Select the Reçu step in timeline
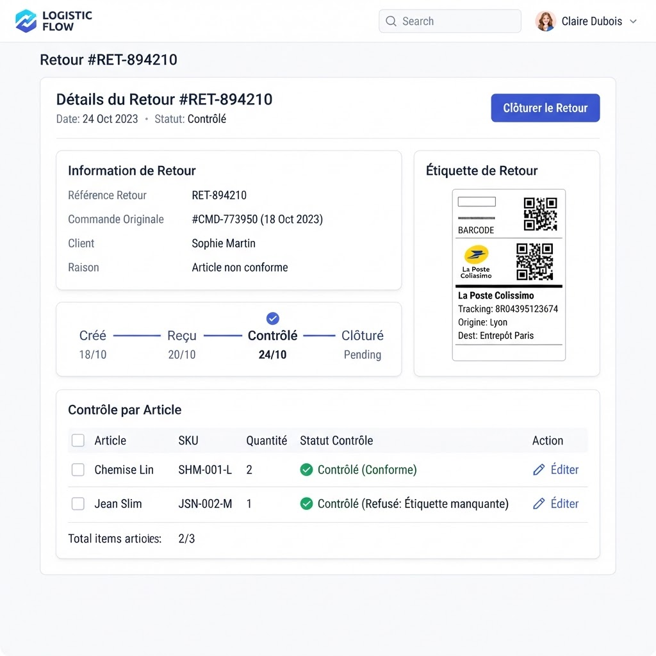656x656 pixels. tap(181, 336)
